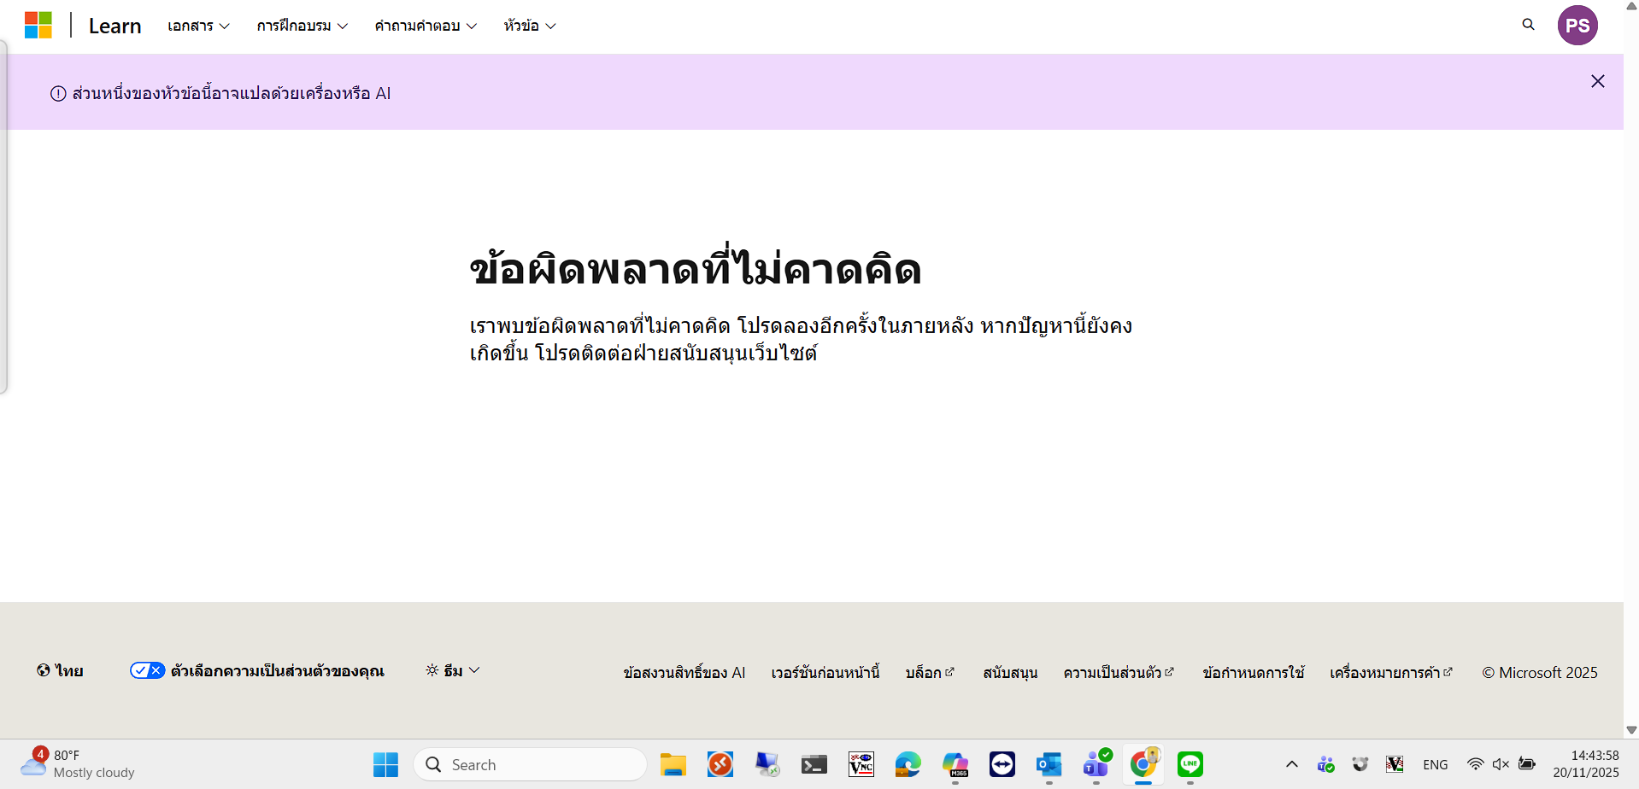Image resolution: width=1639 pixels, height=789 pixels.
Task: Open the บล็อก external link
Action: click(928, 672)
